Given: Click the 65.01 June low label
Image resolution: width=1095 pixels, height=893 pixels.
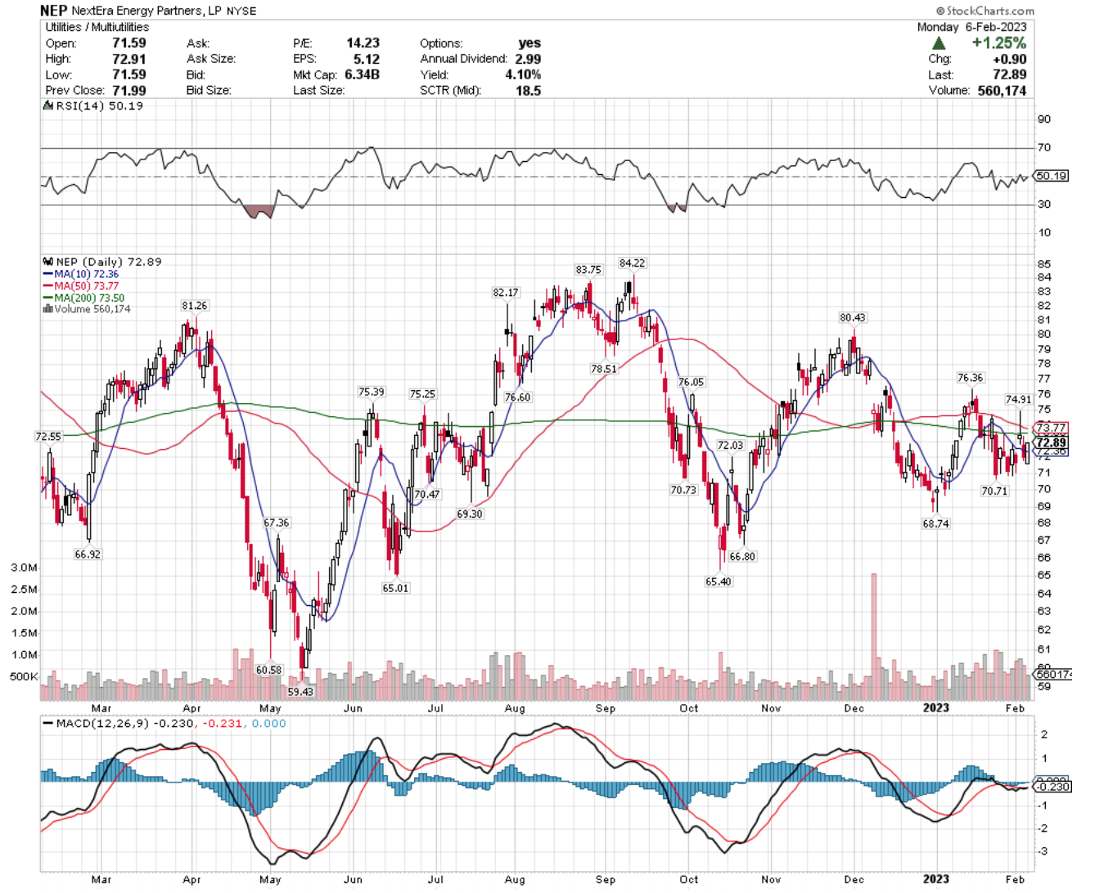Looking at the screenshot, I should click(394, 588).
